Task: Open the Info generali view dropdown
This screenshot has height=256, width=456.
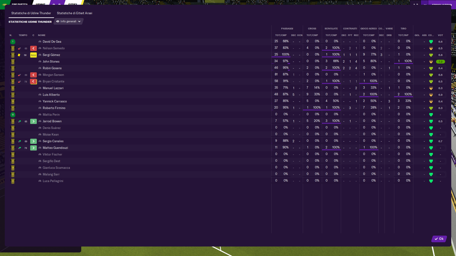Action: pyautogui.click(x=68, y=21)
